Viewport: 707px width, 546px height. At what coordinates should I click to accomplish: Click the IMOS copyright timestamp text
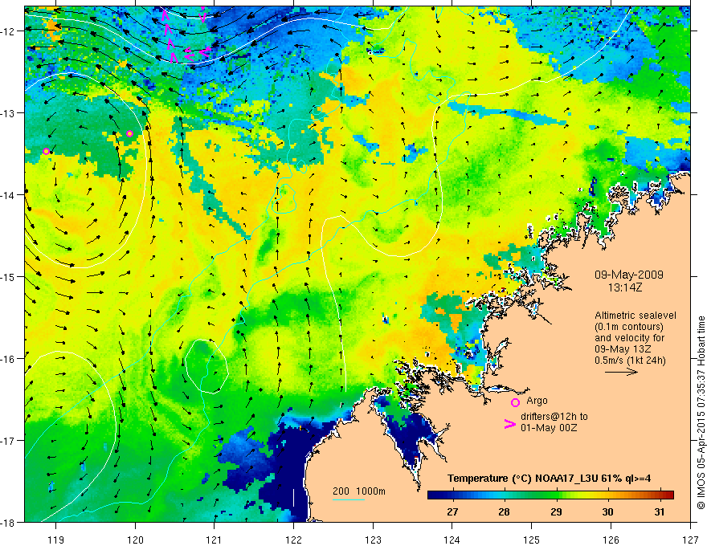click(701, 413)
